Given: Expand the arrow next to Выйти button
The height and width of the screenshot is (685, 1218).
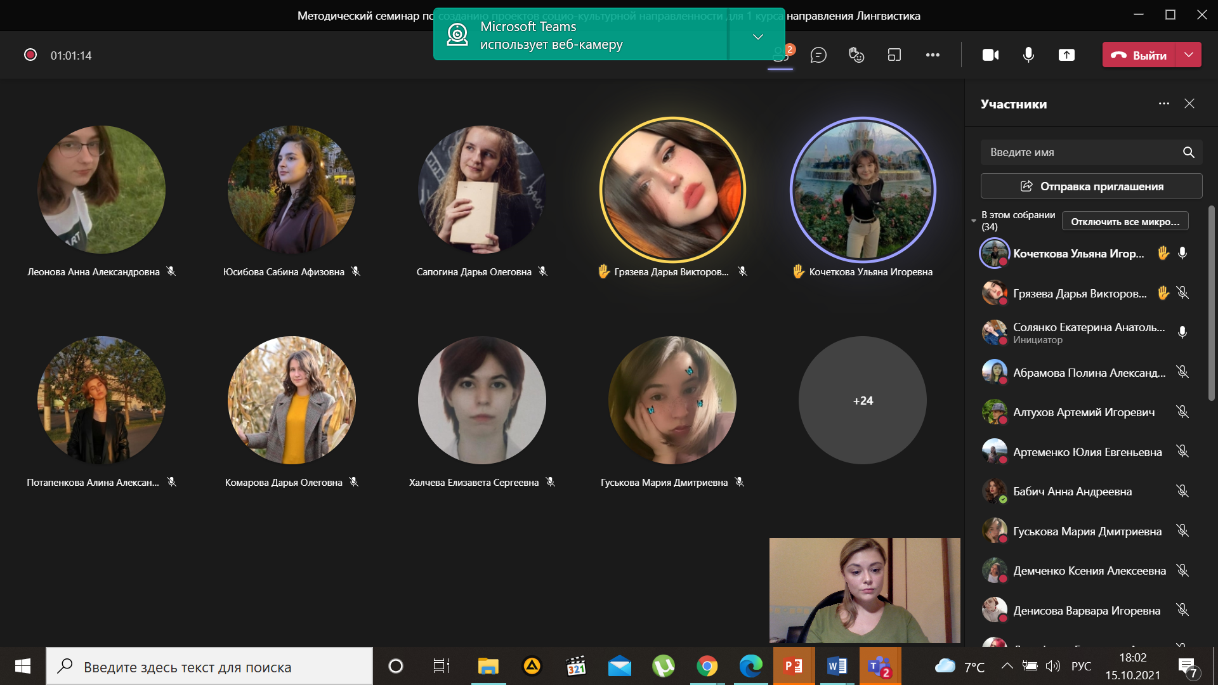Looking at the screenshot, I should [x=1189, y=55].
